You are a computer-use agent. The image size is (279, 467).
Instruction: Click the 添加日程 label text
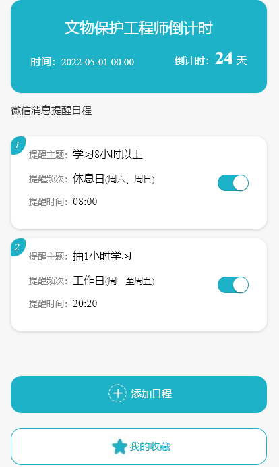pyautogui.click(x=152, y=393)
